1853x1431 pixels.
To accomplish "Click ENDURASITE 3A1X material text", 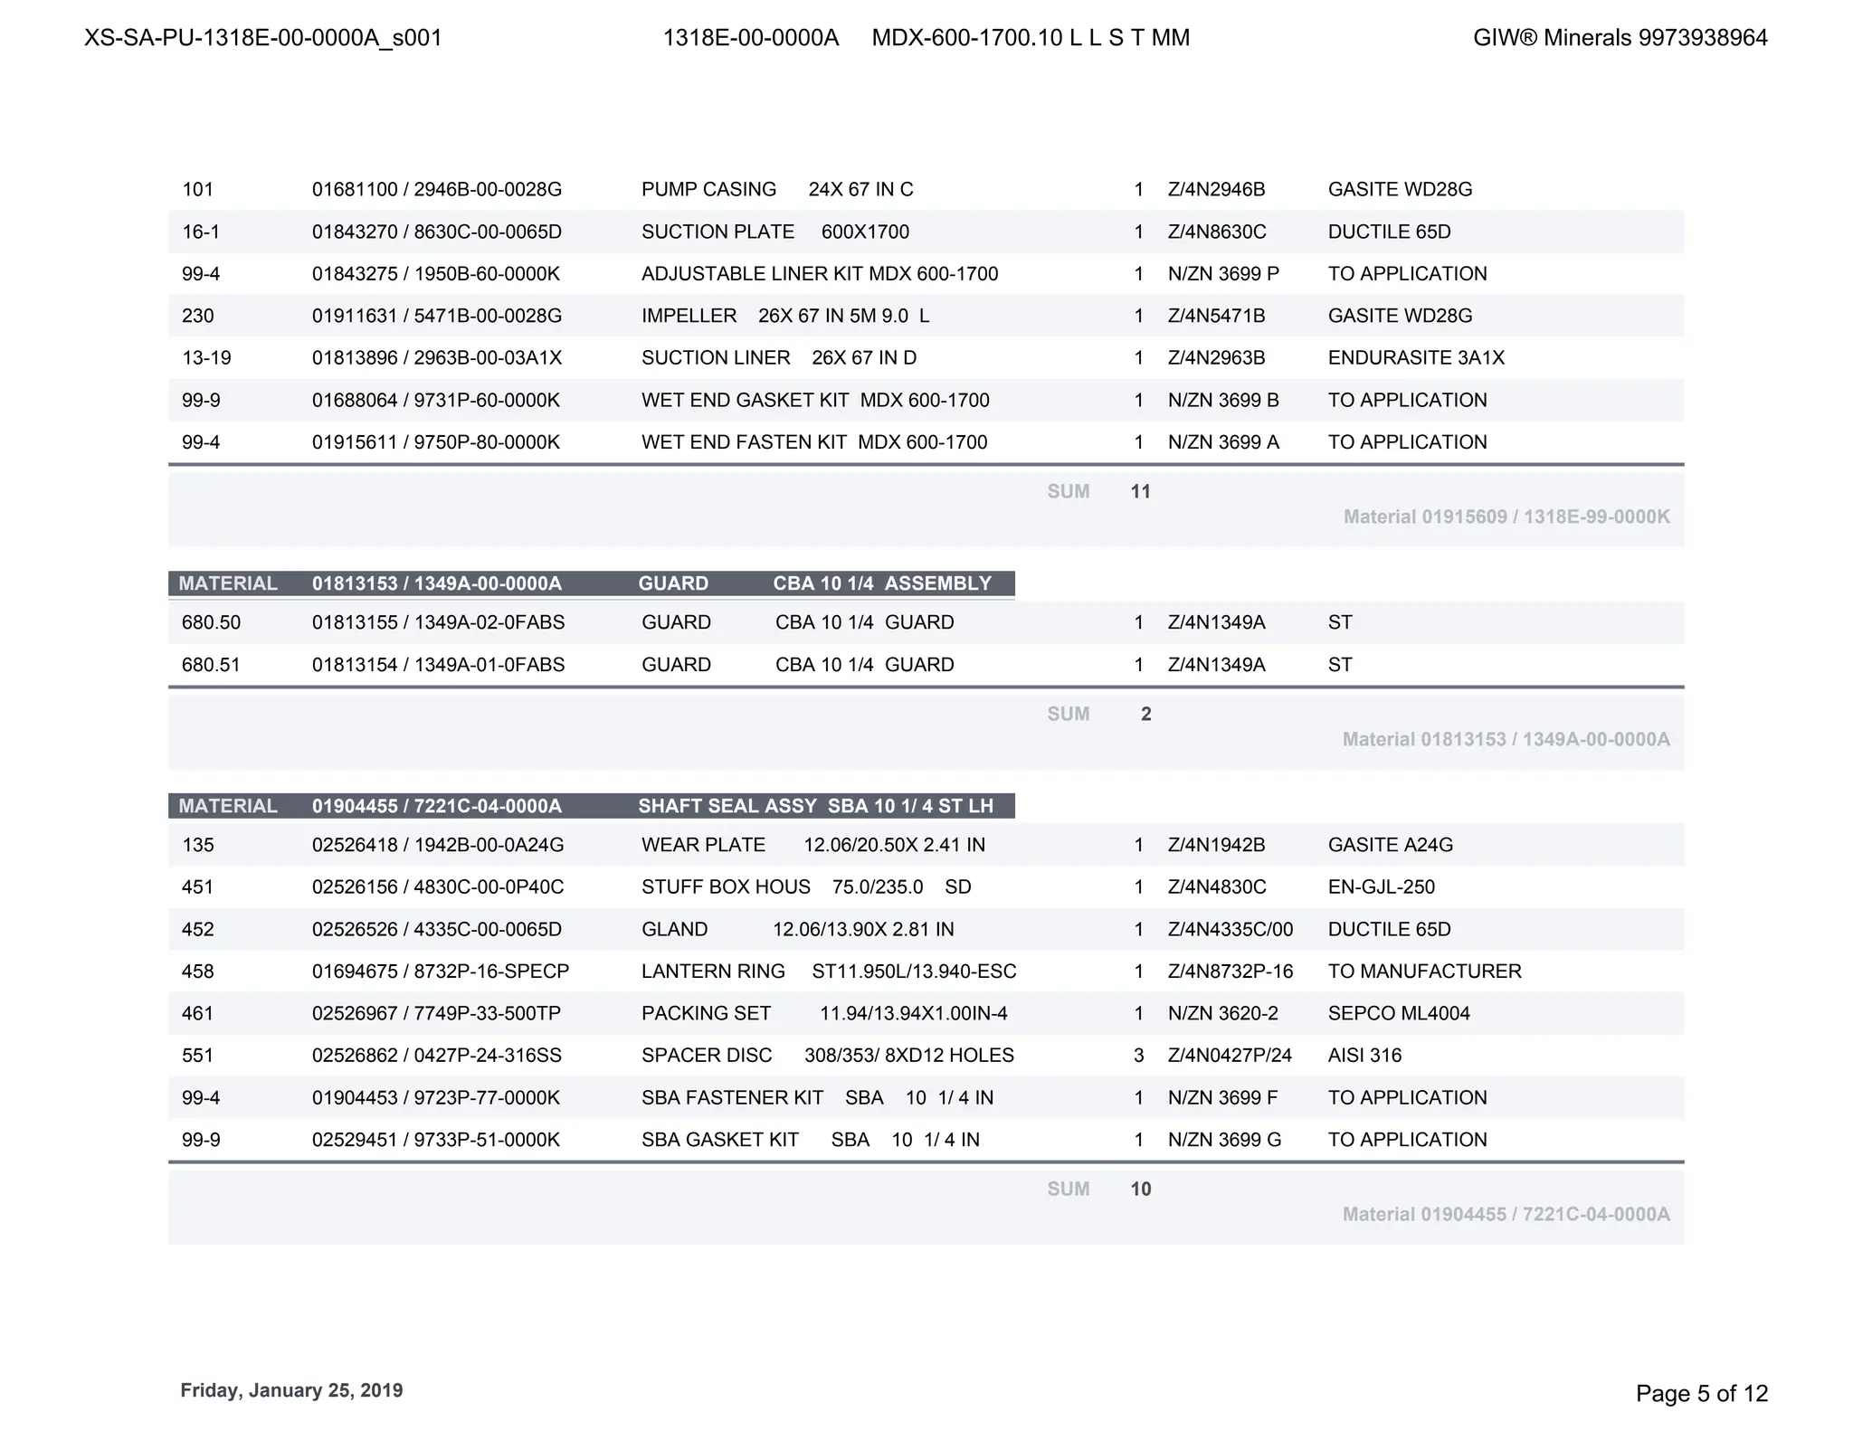I will pyautogui.click(x=1415, y=358).
